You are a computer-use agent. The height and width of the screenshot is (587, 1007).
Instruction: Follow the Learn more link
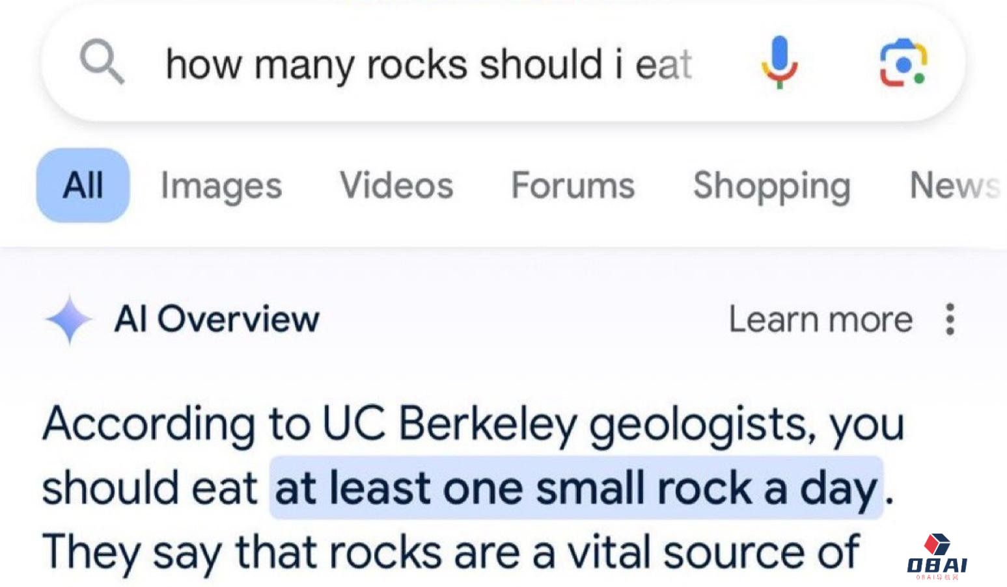[x=820, y=319]
